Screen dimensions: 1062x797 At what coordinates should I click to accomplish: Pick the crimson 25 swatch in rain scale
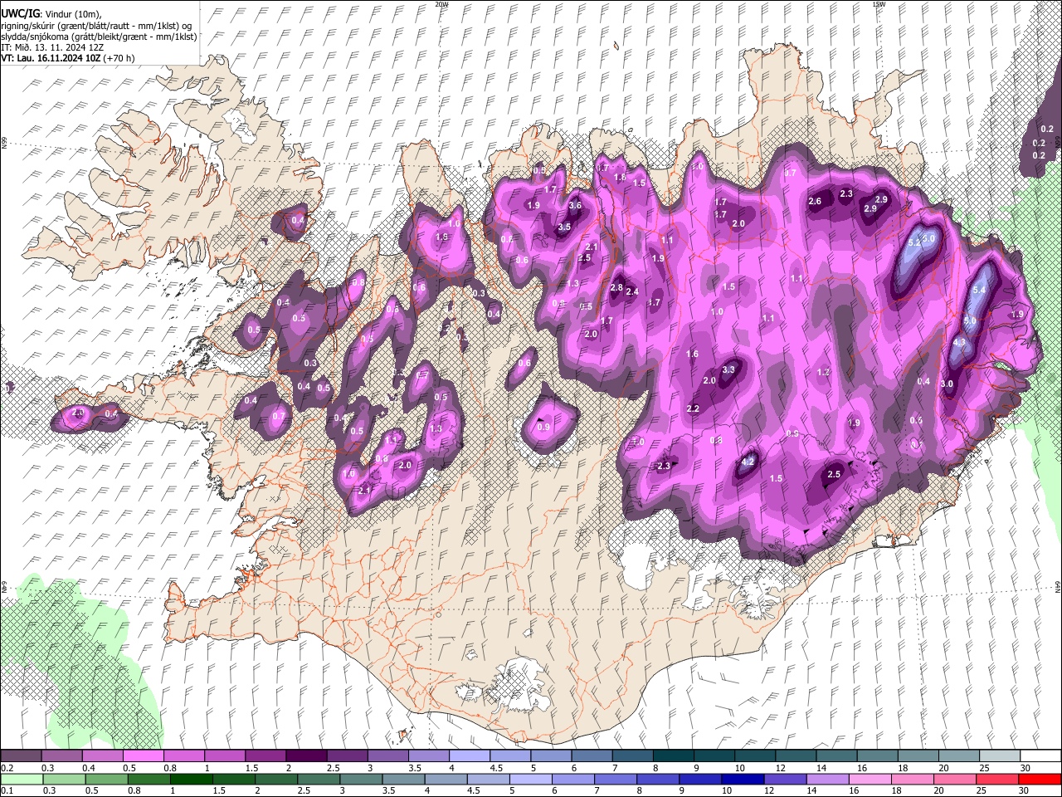pyautogui.click(x=996, y=780)
